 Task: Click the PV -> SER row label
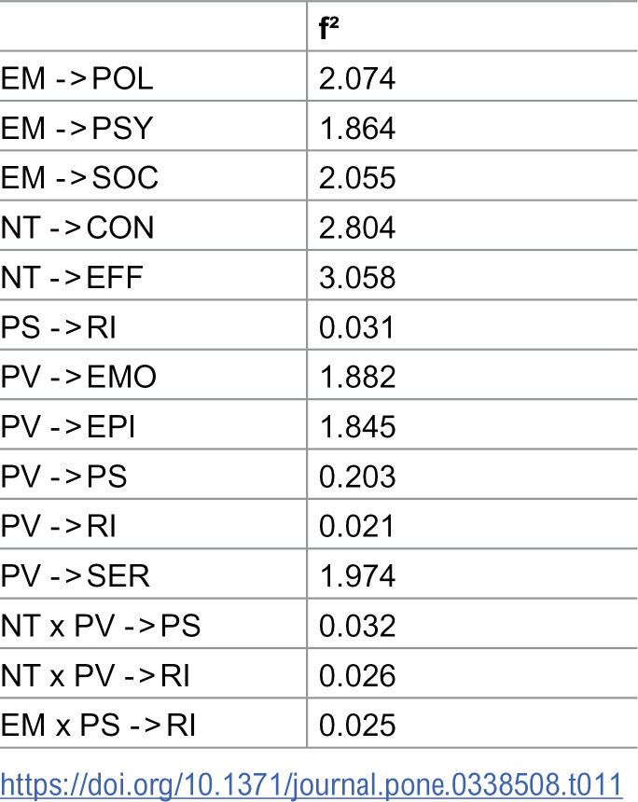coord(75,575)
